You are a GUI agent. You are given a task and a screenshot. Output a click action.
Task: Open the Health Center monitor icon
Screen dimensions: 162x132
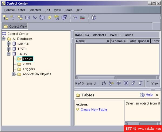tap(42, 18)
